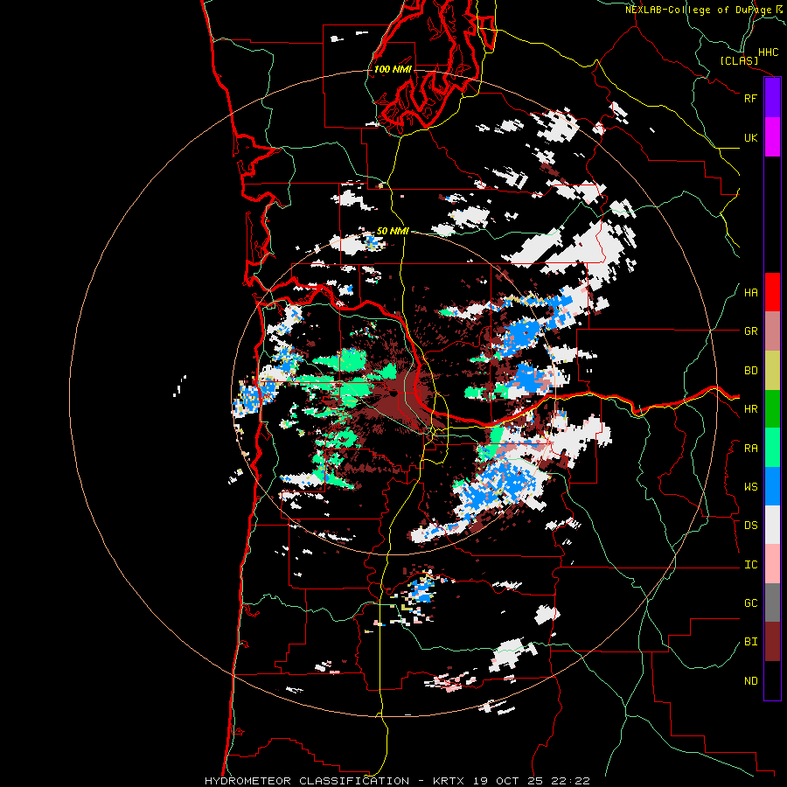The image size is (787, 787).
Task: Click the '22:22' timestamp text
Action: [569, 781]
